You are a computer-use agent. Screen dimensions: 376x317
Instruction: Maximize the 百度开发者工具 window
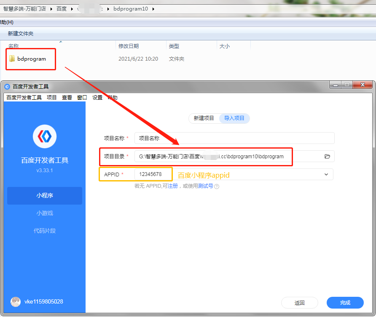pos(347,85)
